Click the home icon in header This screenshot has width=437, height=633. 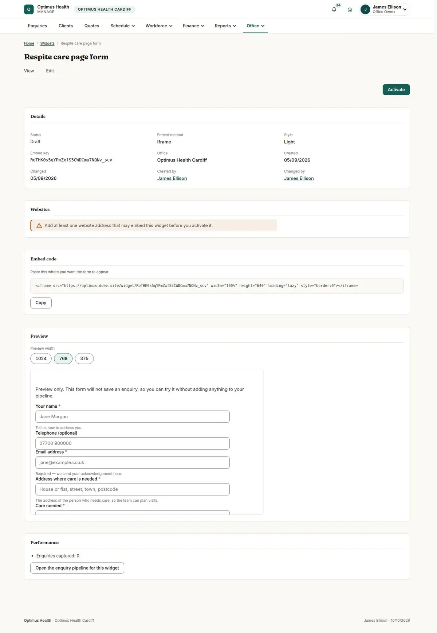[x=350, y=9]
